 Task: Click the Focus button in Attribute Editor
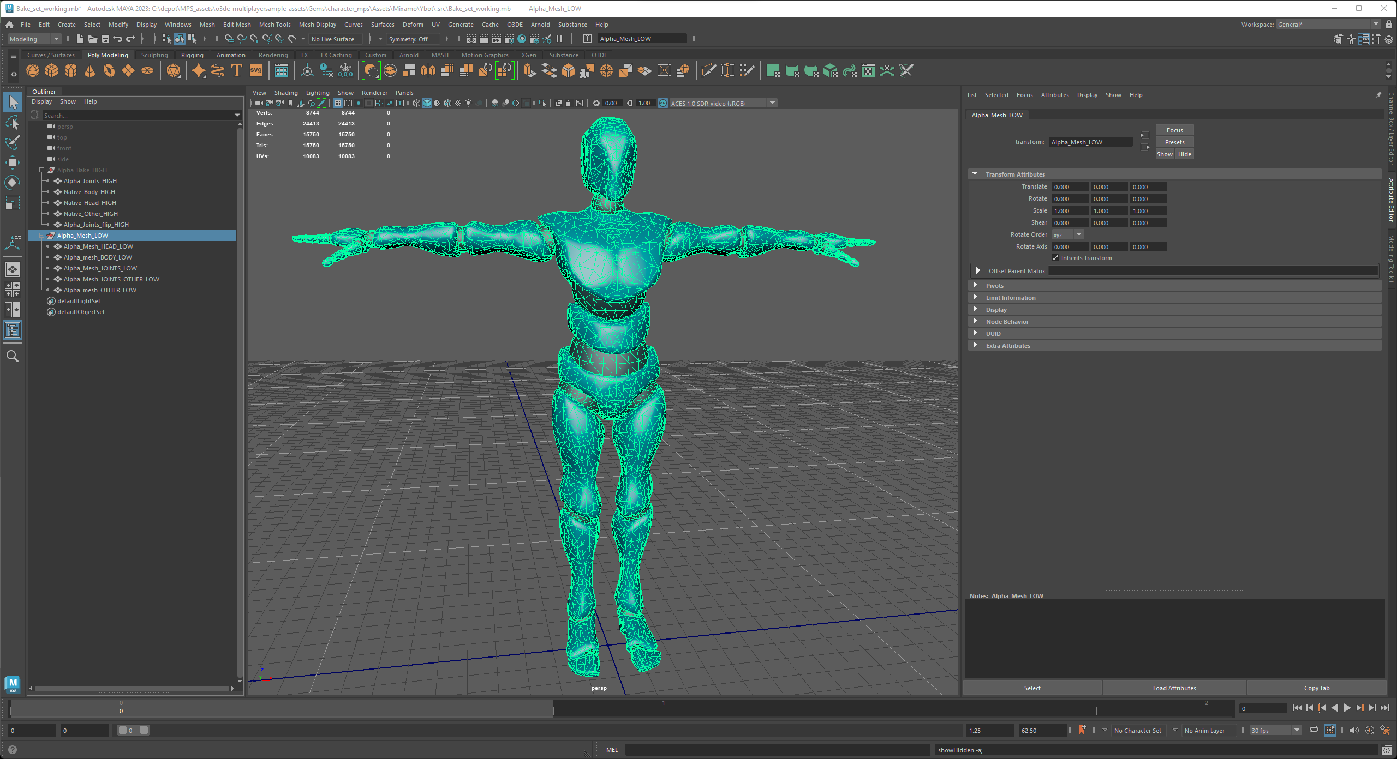click(x=1174, y=130)
